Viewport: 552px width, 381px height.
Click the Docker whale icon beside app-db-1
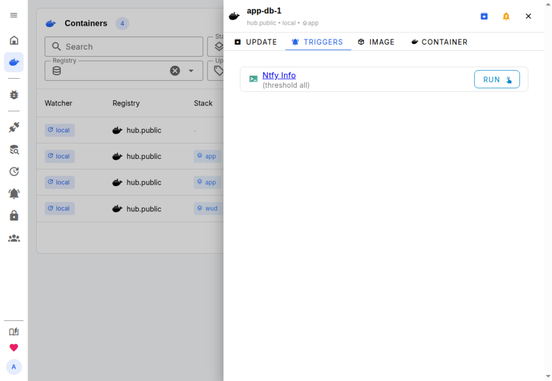[x=234, y=16]
